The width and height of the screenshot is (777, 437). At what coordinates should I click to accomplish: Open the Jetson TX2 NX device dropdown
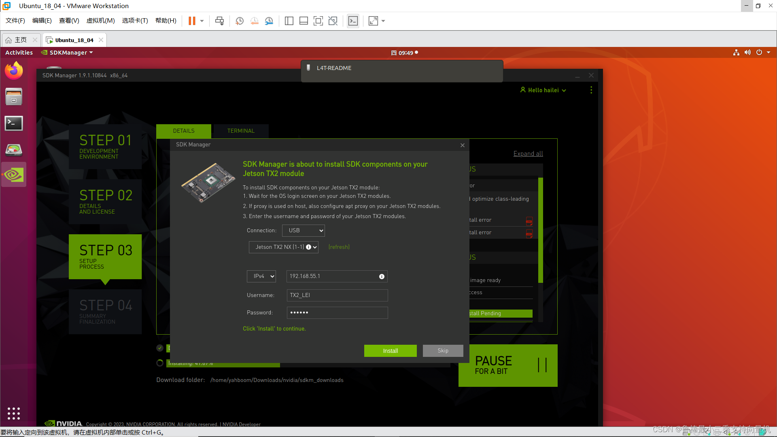284,247
